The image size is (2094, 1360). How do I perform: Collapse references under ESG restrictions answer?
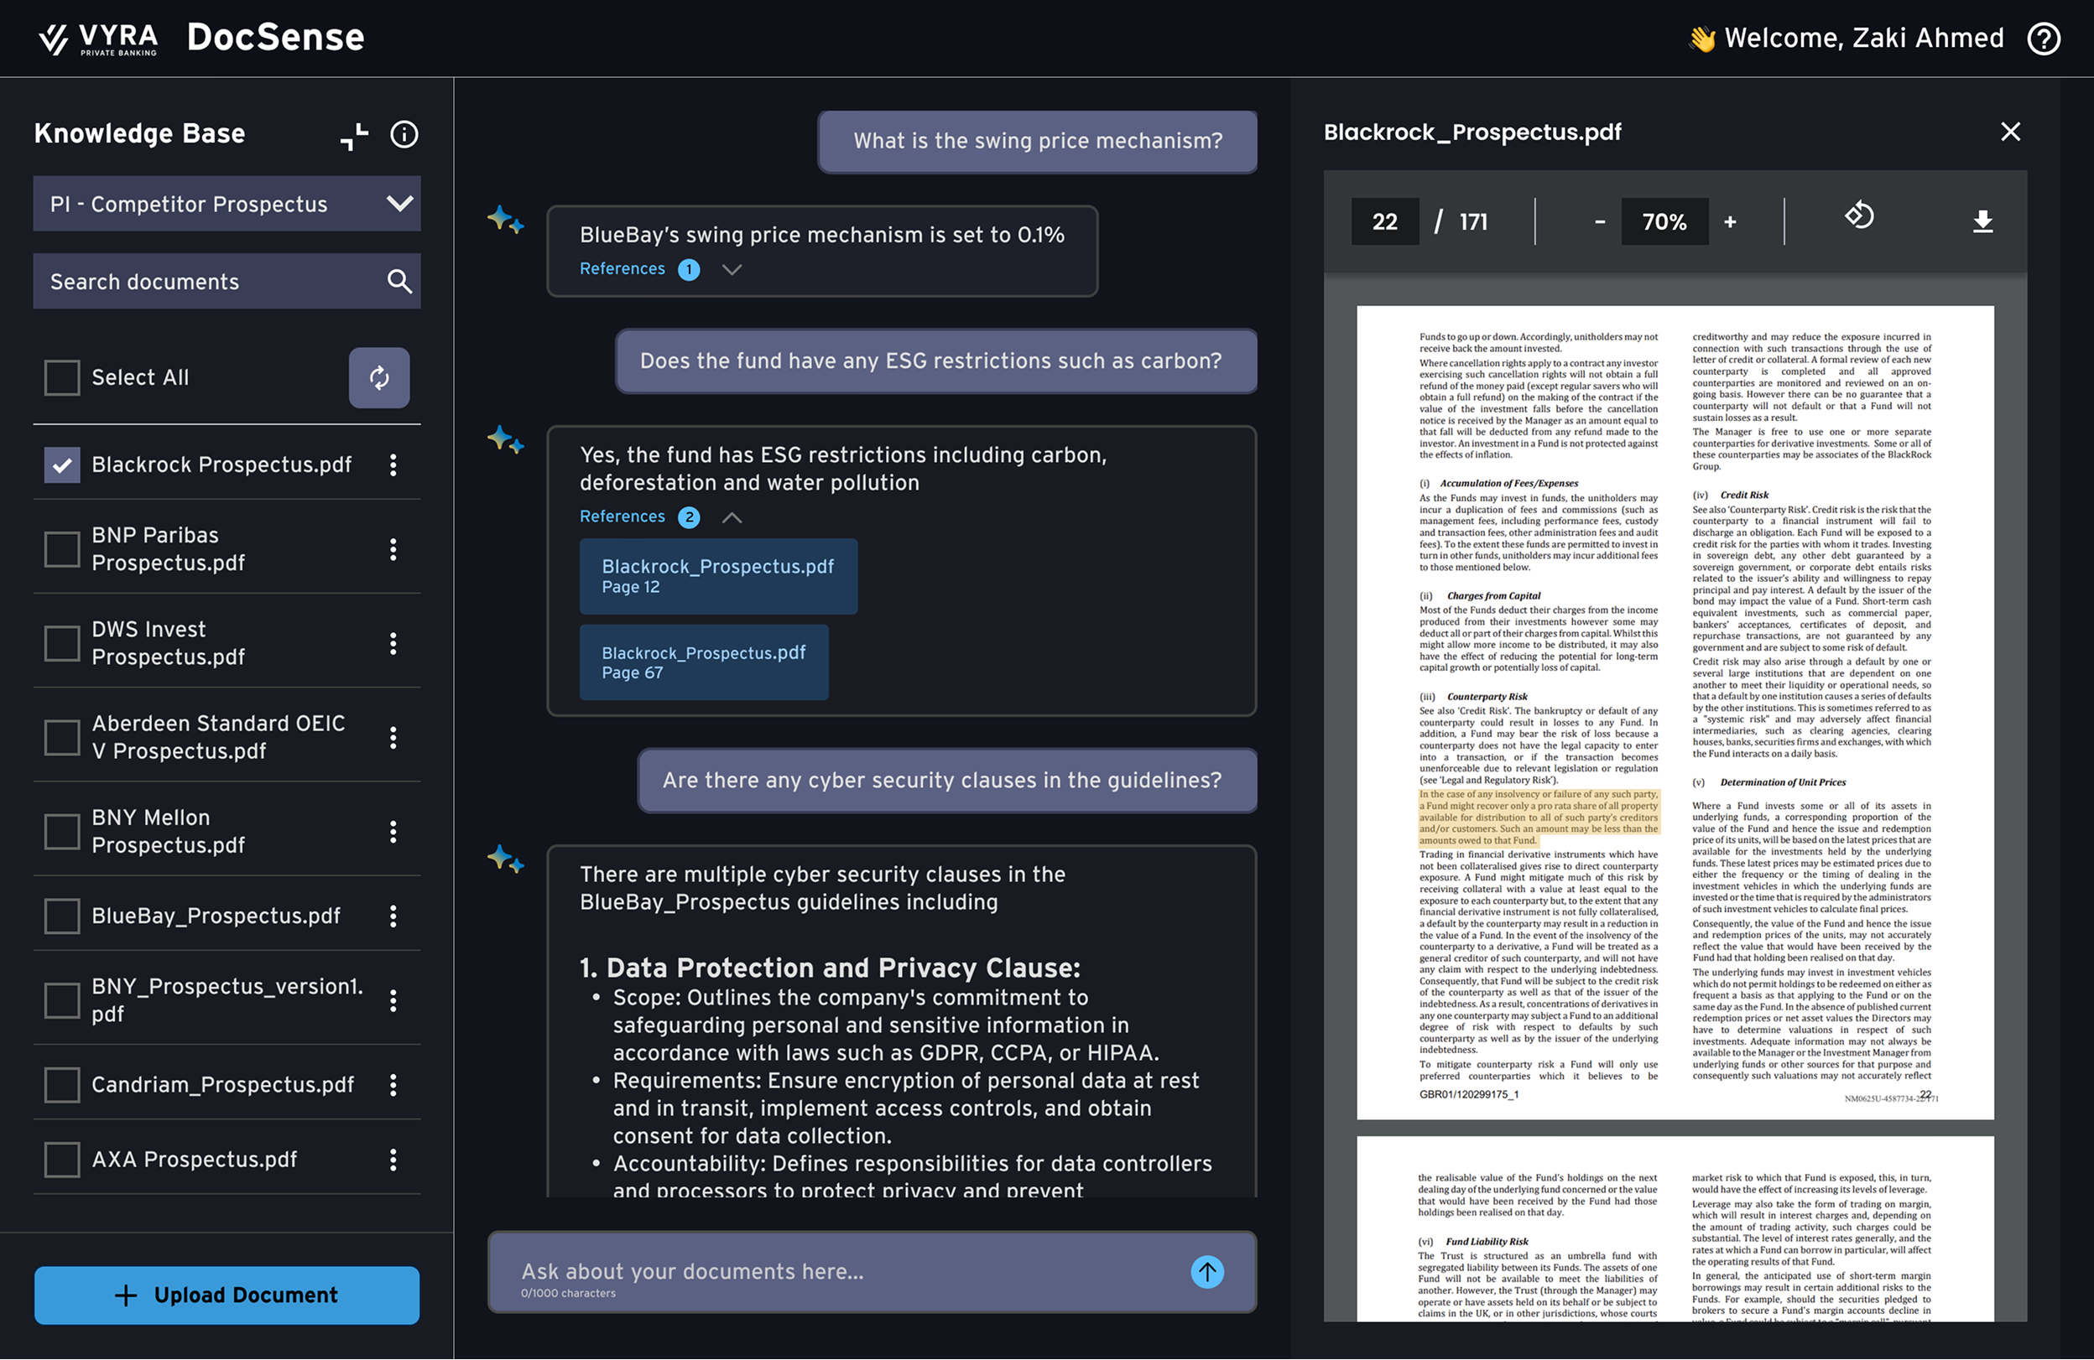[732, 518]
